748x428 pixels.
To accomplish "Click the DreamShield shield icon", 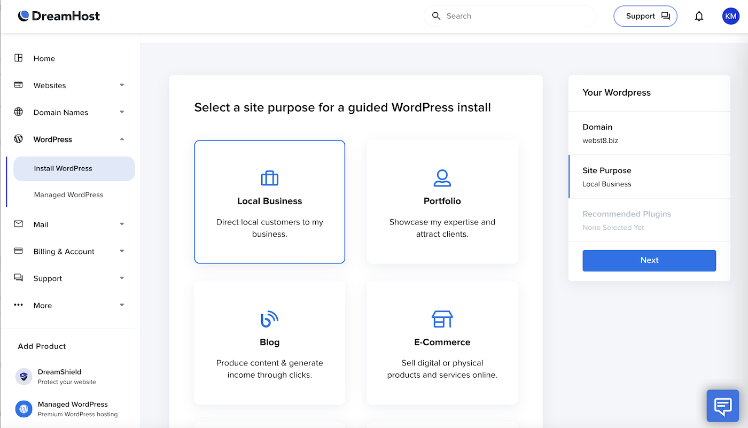I will [x=24, y=376].
